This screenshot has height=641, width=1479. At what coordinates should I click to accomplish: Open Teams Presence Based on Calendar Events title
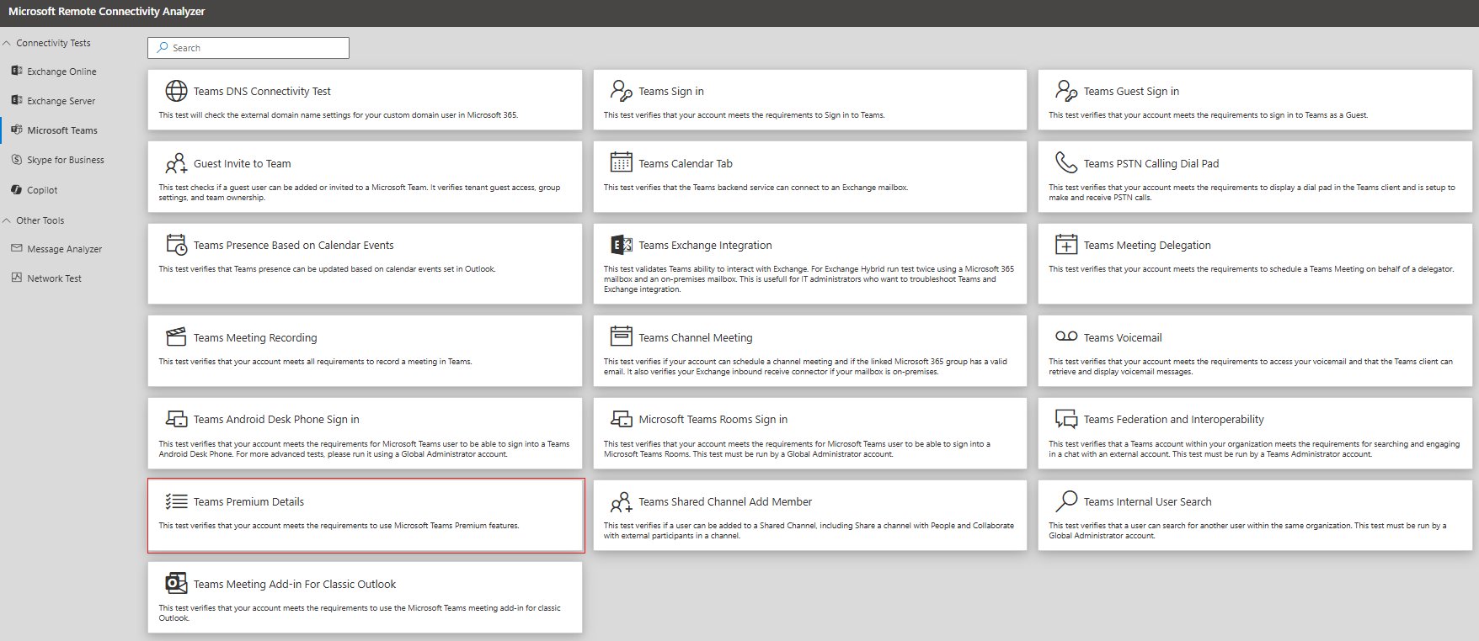coord(294,245)
